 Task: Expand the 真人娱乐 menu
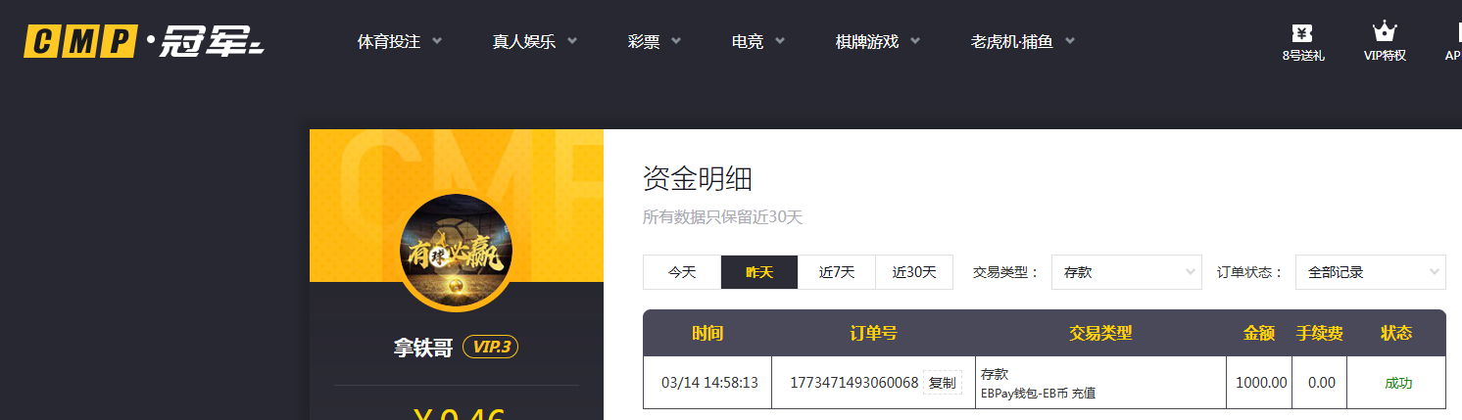(535, 42)
